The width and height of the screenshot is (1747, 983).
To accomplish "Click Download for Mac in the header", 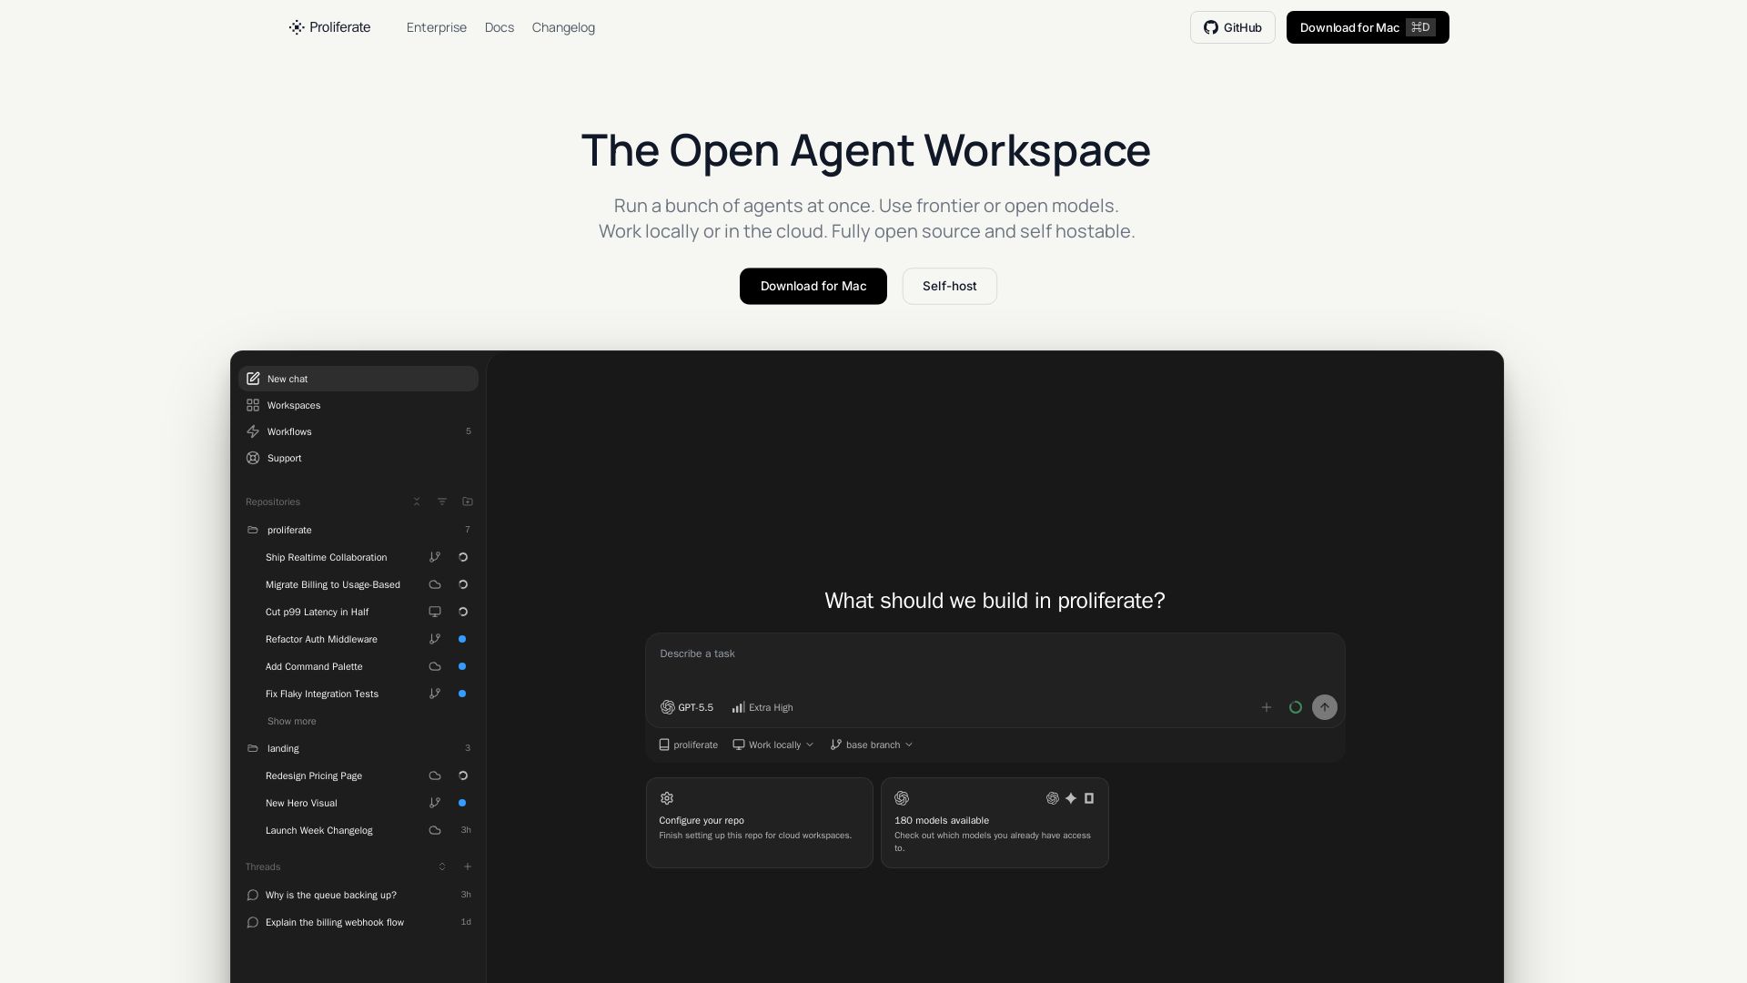I will [x=1368, y=27].
